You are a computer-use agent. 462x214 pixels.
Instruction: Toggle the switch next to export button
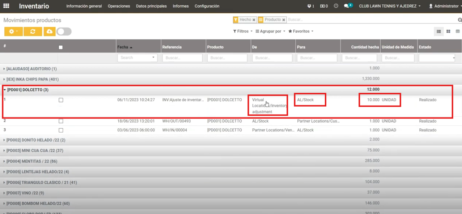tap(64, 32)
